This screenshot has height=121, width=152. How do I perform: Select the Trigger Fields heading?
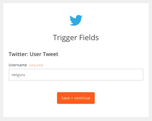(x=76, y=38)
